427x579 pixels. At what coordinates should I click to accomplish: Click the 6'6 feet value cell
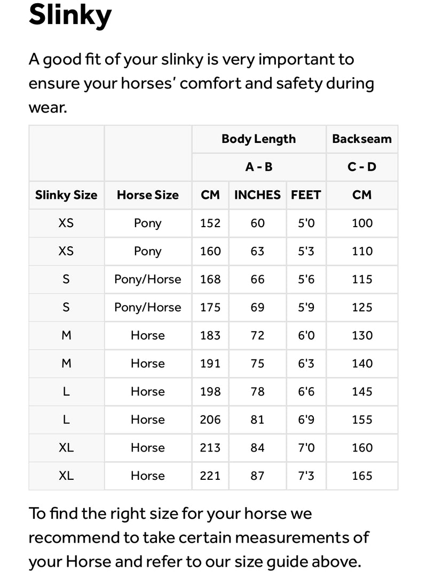pos(306,392)
